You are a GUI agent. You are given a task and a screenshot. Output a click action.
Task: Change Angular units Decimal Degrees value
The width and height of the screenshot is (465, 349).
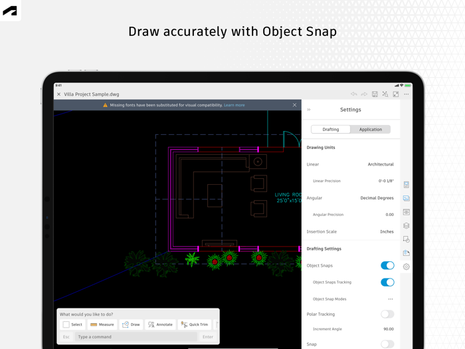click(377, 198)
